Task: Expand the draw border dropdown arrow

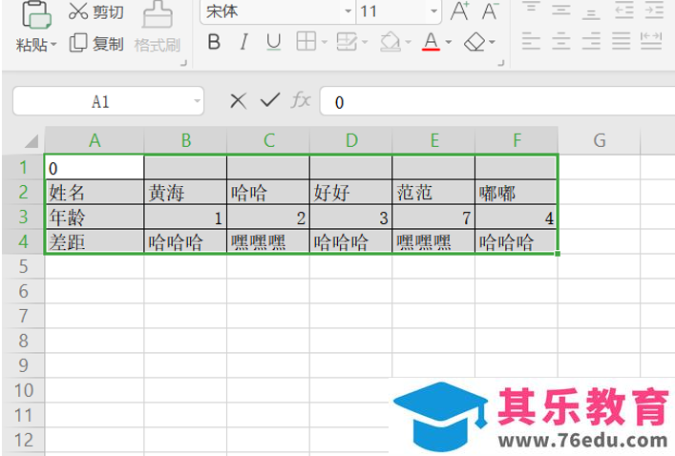Action: [365, 42]
